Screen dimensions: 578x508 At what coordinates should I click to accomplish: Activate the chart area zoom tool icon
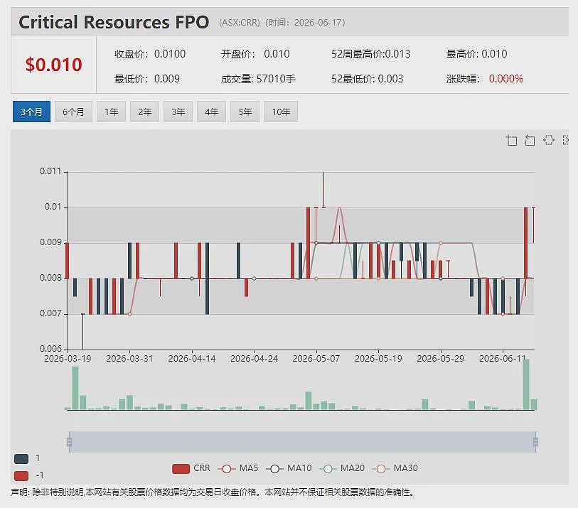click(x=511, y=141)
